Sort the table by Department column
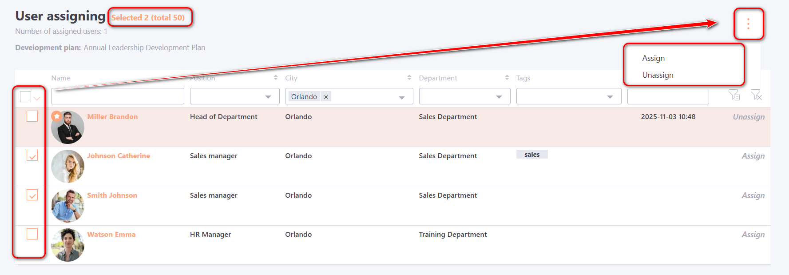This screenshot has width=789, height=275. (507, 78)
